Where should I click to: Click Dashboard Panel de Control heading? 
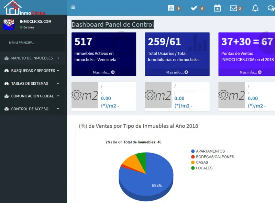click(113, 24)
